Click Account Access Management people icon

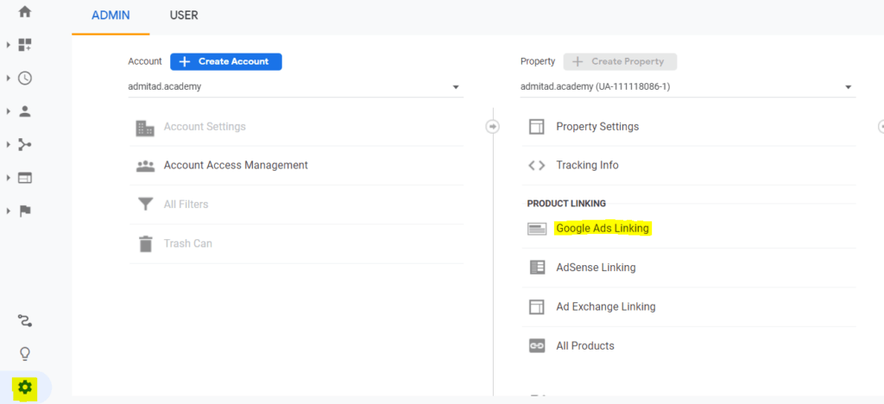pyautogui.click(x=145, y=166)
